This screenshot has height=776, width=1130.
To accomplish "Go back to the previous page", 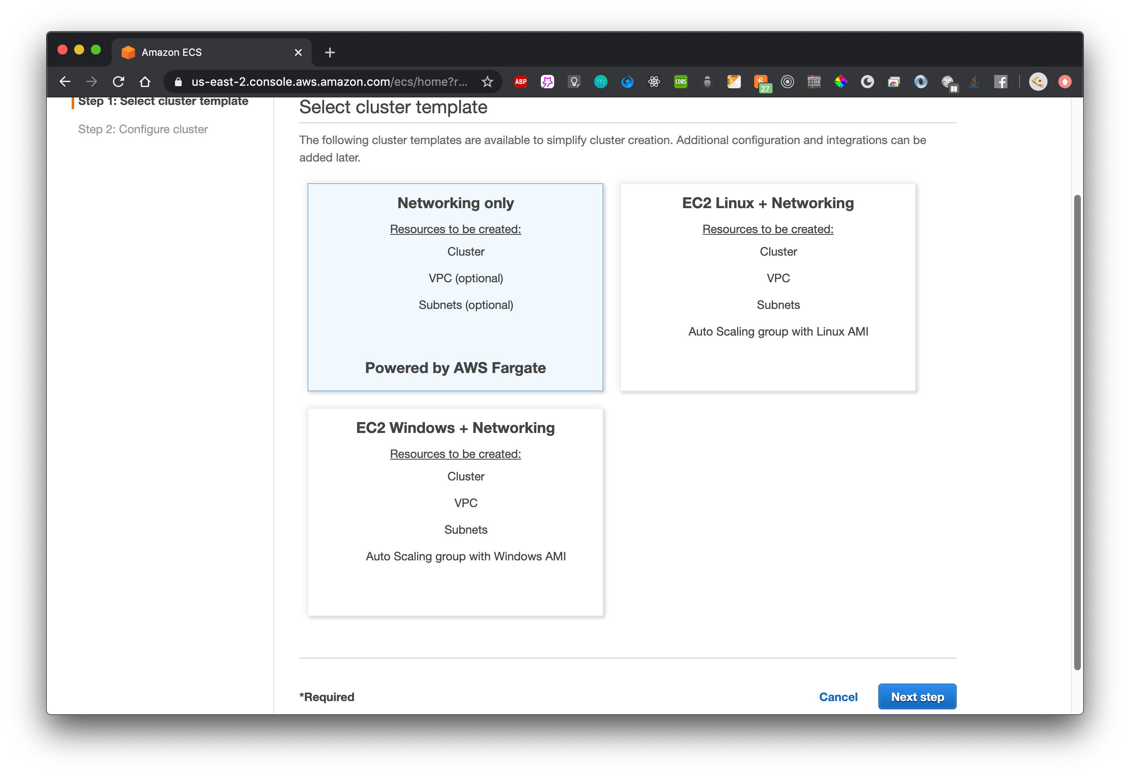I will pyautogui.click(x=65, y=82).
